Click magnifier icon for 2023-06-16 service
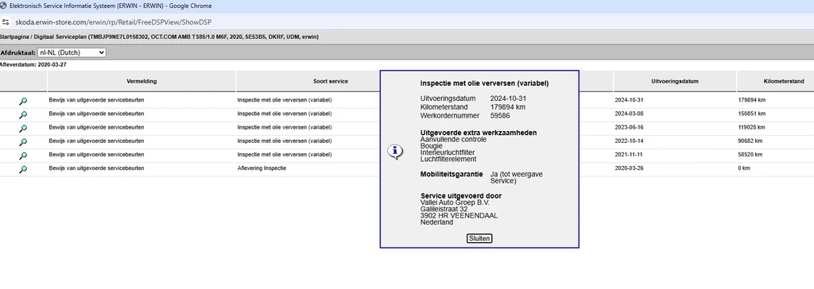 pyautogui.click(x=23, y=128)
